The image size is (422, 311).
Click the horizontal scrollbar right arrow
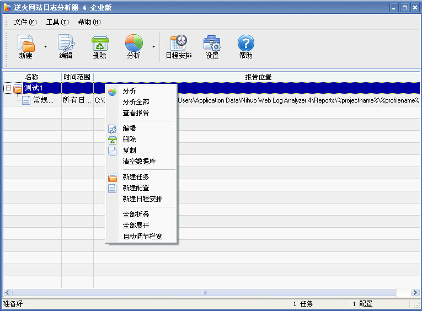415,293
